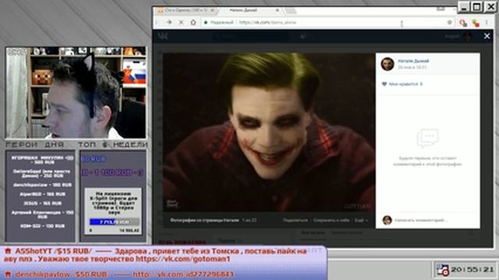Image resolution: width=499 pixels, height=280 pixels.
Task: Maximize the browser window
Action: pos(477,7)
